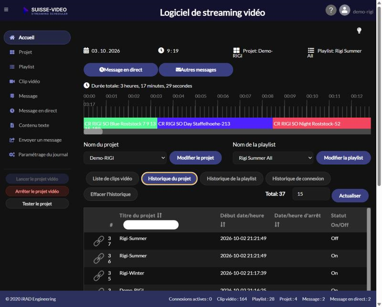Click the calendar icon beside the date

[86, 51]
